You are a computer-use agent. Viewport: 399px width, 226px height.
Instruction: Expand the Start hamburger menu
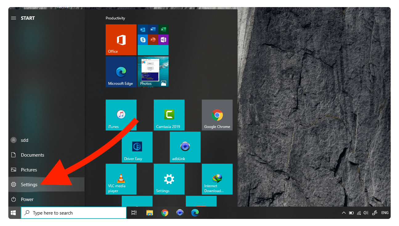coord(14,18)
